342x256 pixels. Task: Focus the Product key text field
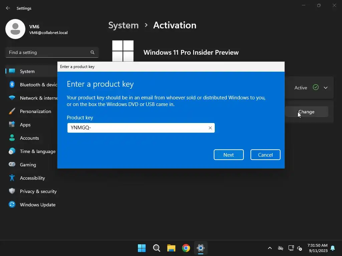pyautogui.click(x=141, y=128)
